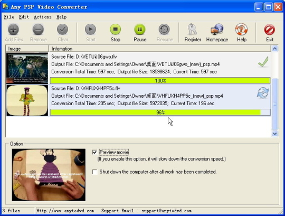Minimize the Any PSP Video Converter window
Screen dimensions: 285x216
click(x=259, y=7)
